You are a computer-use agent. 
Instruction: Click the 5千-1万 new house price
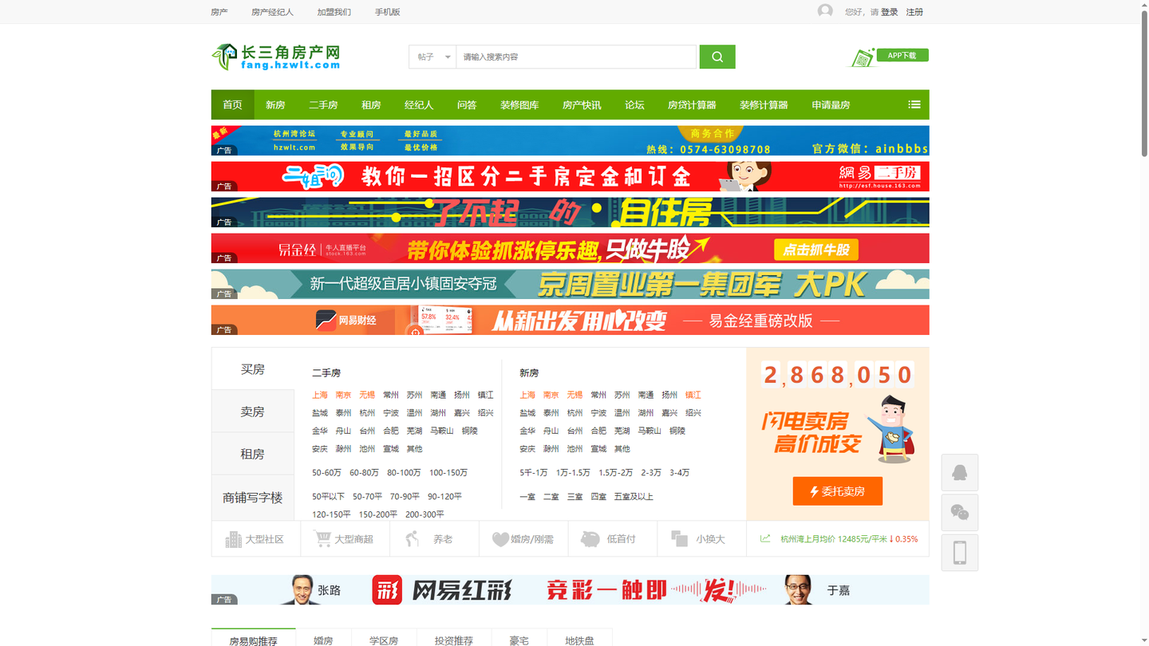click(x=533, y=473)
